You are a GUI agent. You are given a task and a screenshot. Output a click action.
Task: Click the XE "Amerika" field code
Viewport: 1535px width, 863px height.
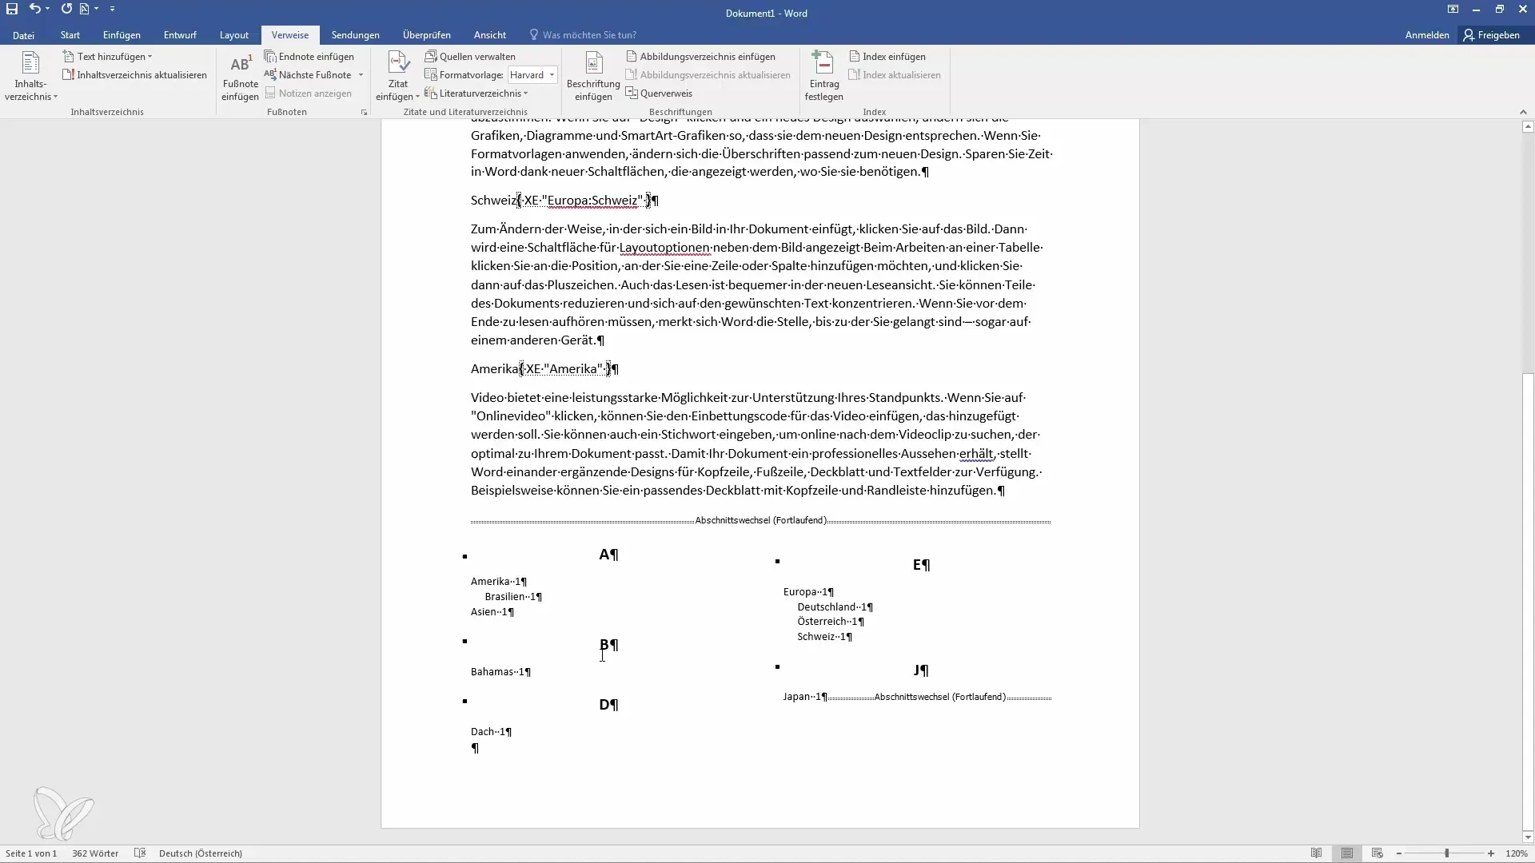[565, 368]
